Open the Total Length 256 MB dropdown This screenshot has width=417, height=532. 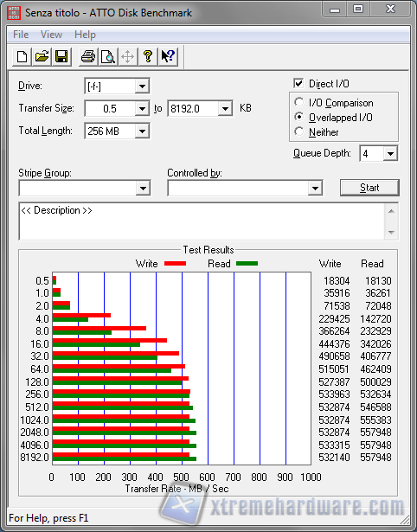142,131
